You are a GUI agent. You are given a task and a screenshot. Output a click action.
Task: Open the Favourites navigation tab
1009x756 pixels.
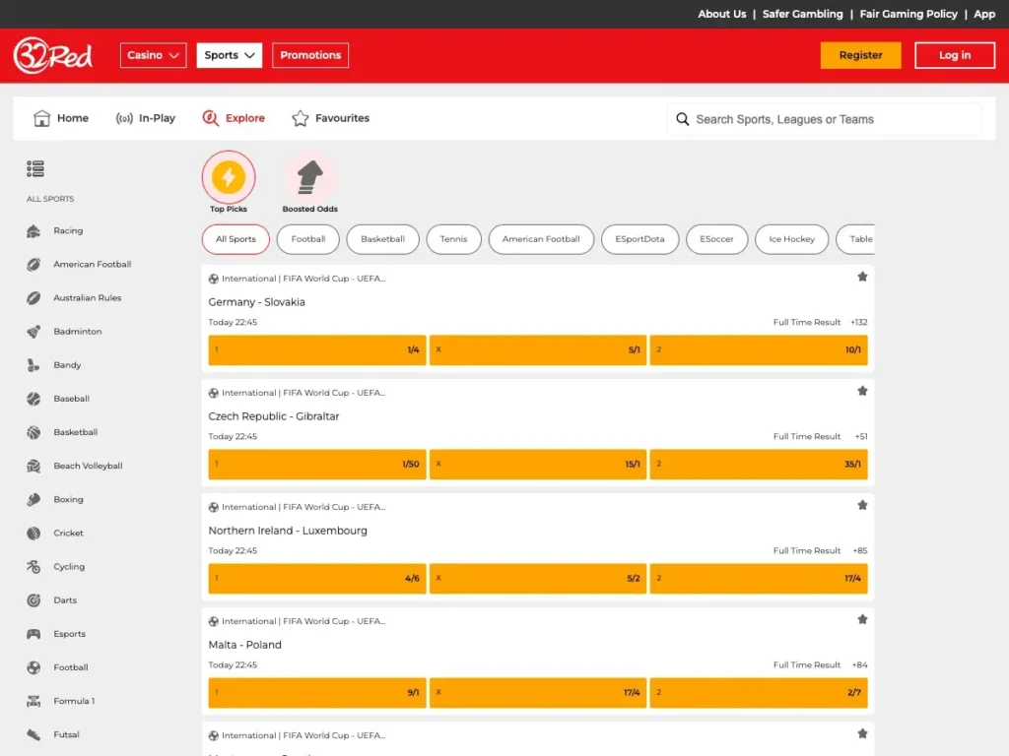click(330, 117)
